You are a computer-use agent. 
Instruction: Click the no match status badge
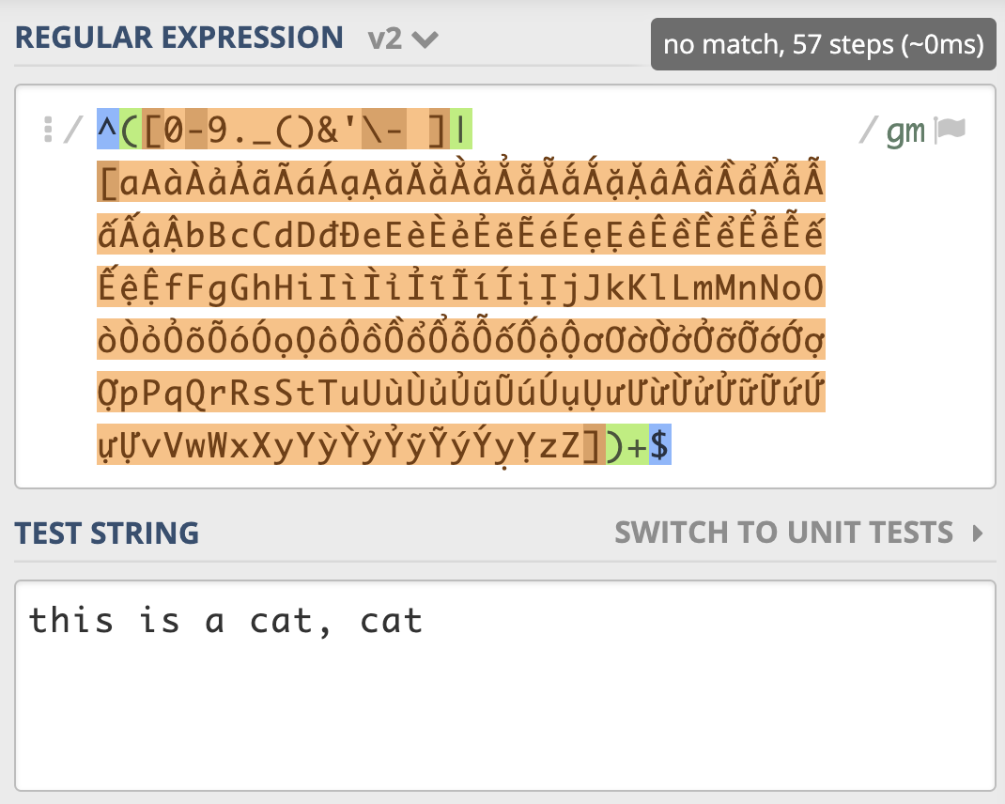click(823, 44)
